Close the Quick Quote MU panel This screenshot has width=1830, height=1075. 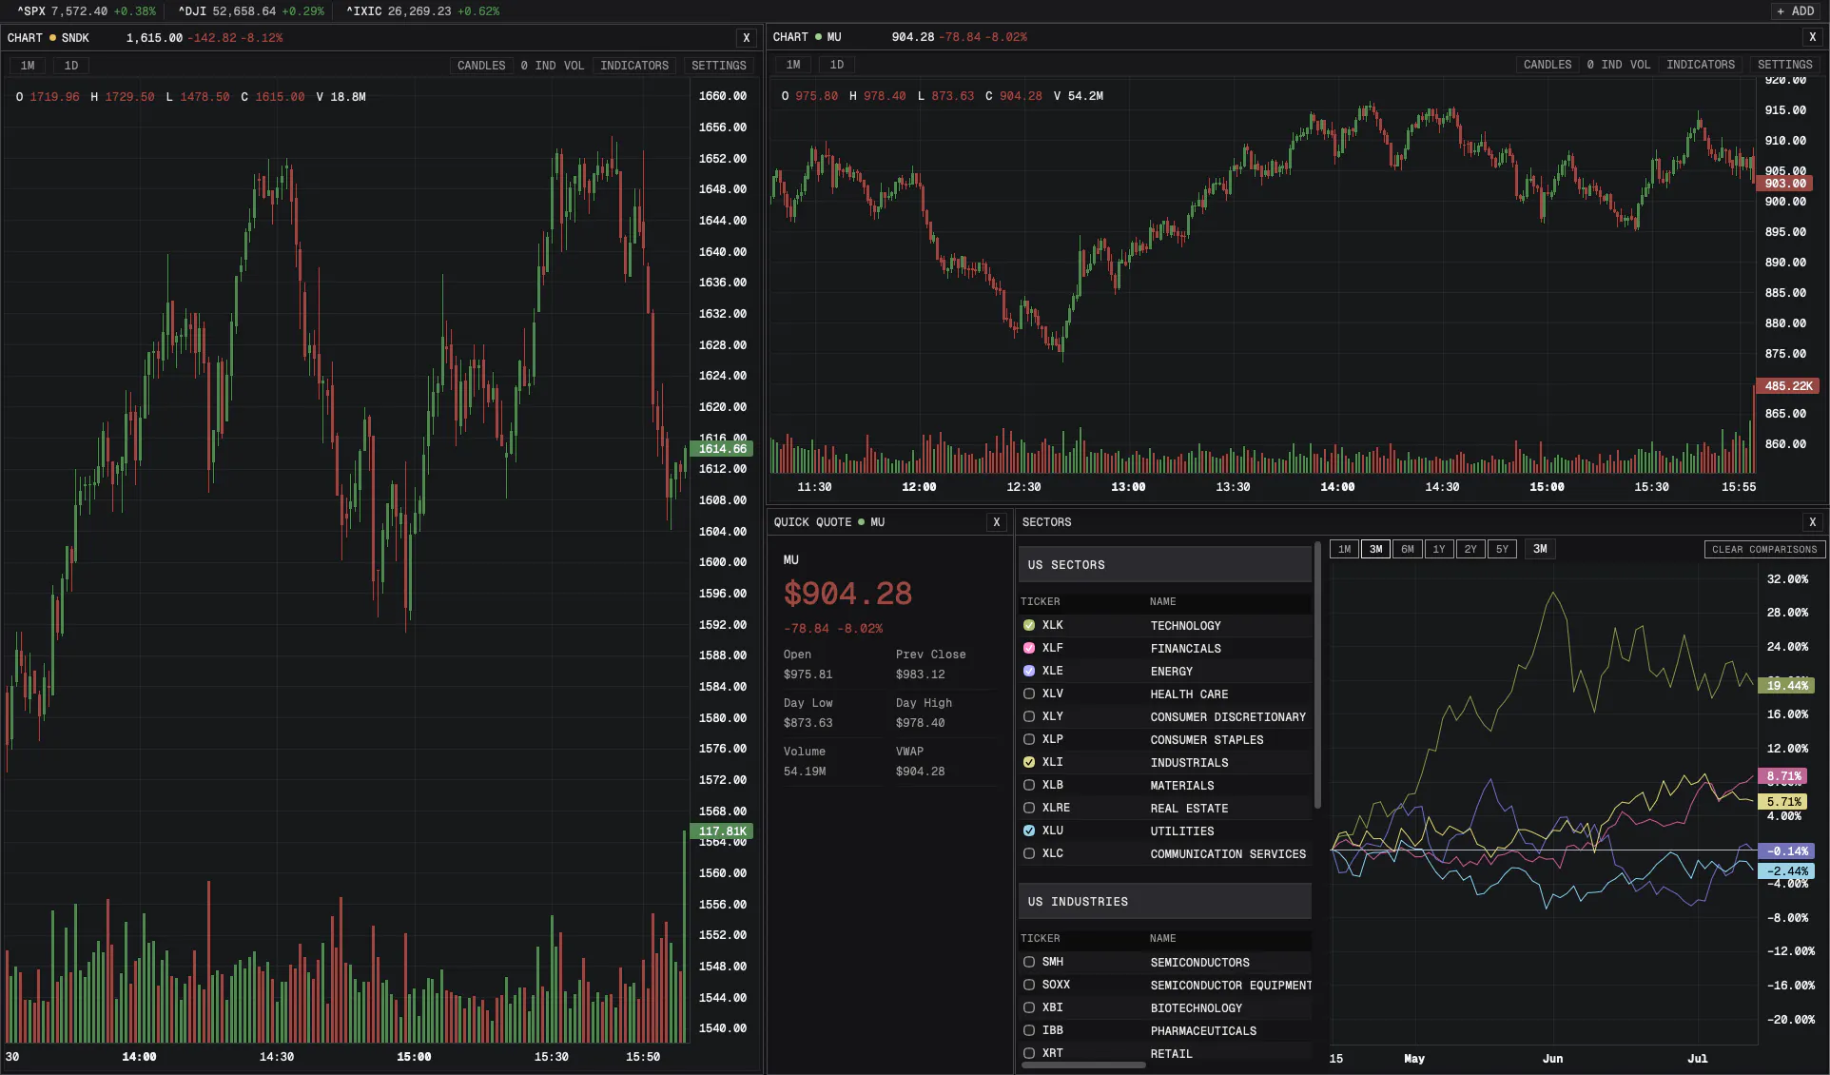[997, 522]
